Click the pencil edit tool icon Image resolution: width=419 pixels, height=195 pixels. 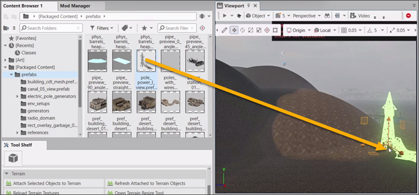point(225,30)
